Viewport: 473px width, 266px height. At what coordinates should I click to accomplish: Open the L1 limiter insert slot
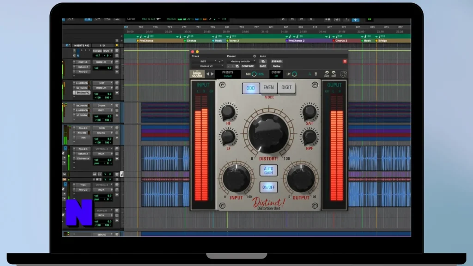(82, 115)
